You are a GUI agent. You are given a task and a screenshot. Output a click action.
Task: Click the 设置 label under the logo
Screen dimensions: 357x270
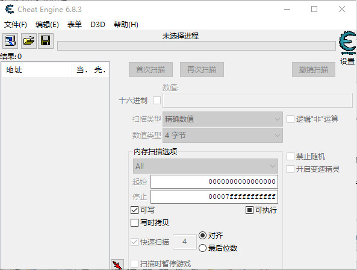point(347,61)
